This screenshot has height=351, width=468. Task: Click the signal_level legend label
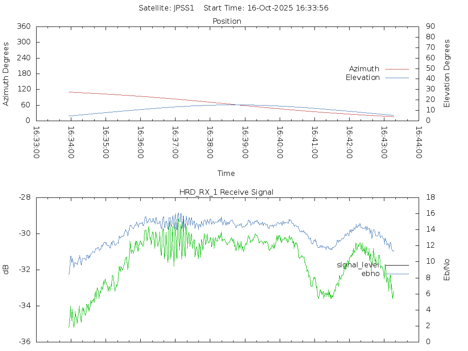click(x=357, y=265)
